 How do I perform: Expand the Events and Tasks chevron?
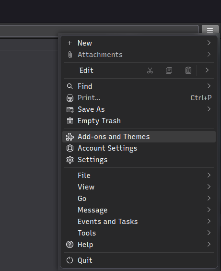[x=209, y=221]
